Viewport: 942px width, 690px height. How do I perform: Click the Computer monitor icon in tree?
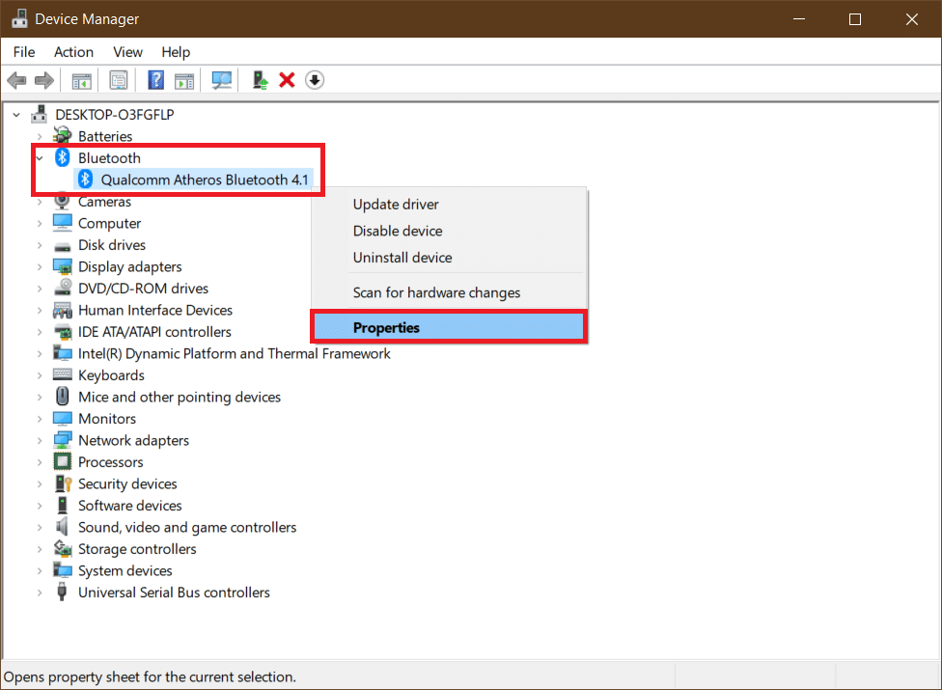(x=63, y=222)
